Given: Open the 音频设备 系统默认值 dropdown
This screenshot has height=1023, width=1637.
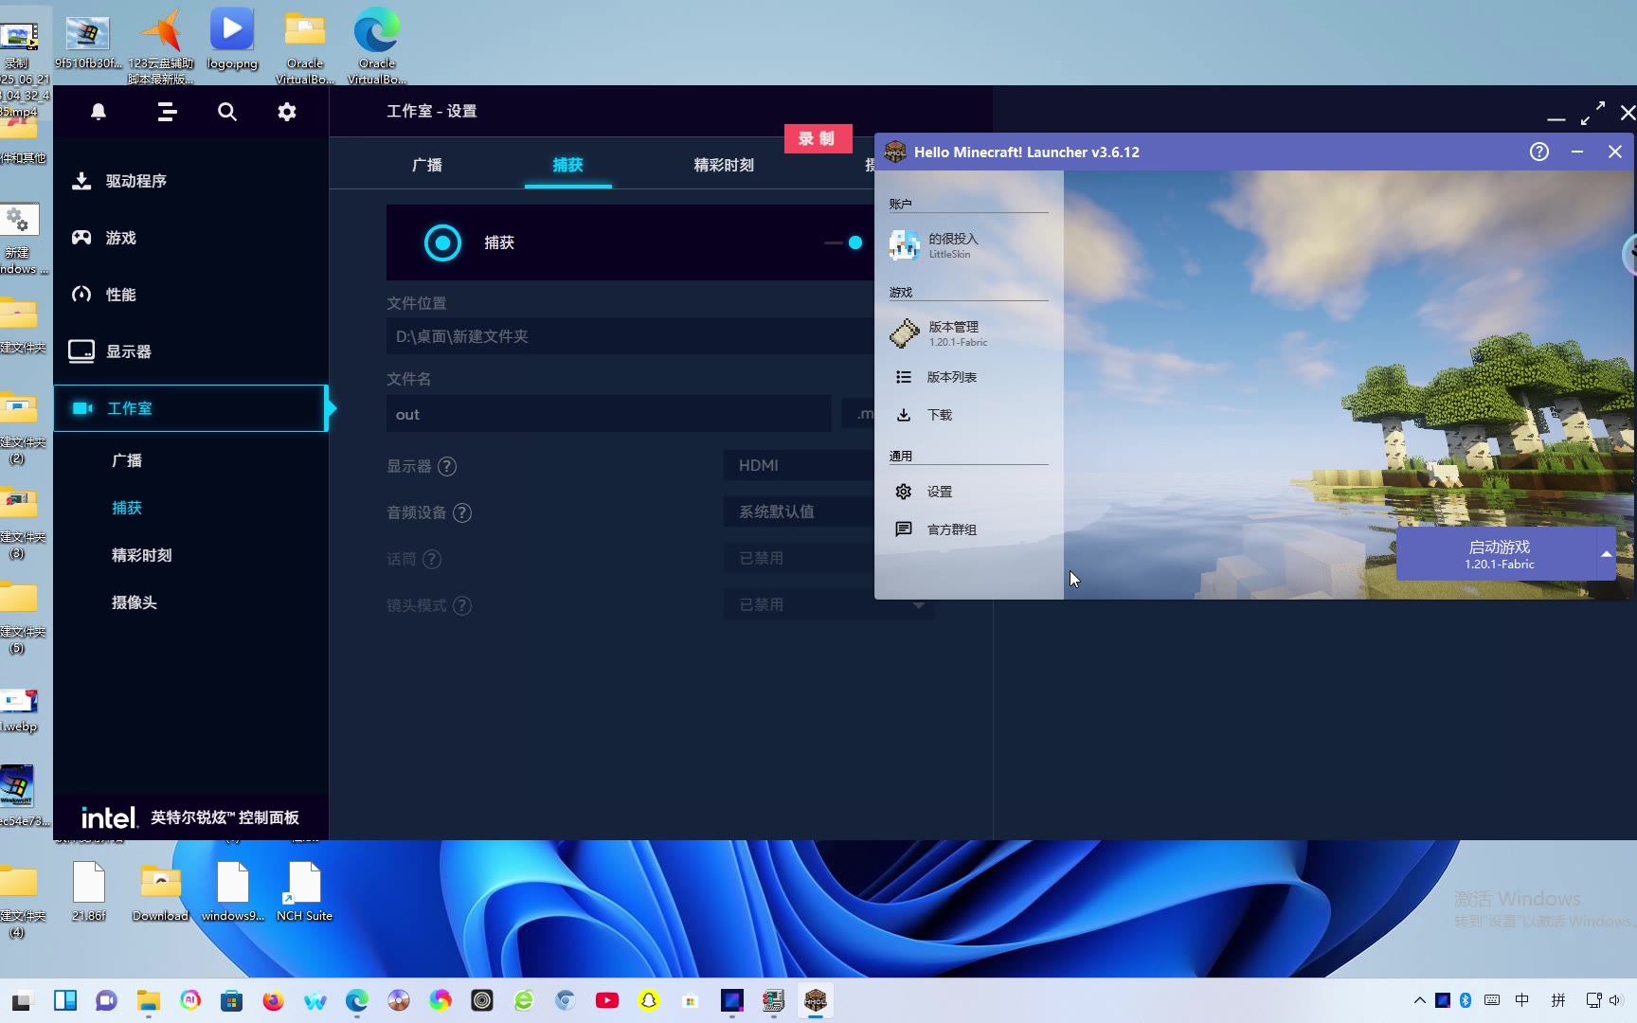Looking at the screenshot, I should tap(800, 511).
